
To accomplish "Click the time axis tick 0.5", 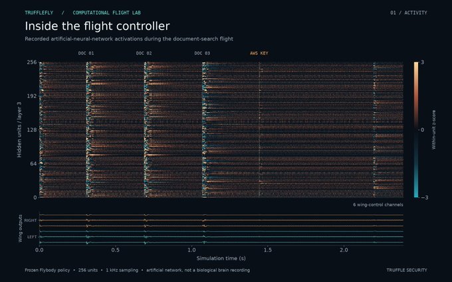I will pos(116,249).
